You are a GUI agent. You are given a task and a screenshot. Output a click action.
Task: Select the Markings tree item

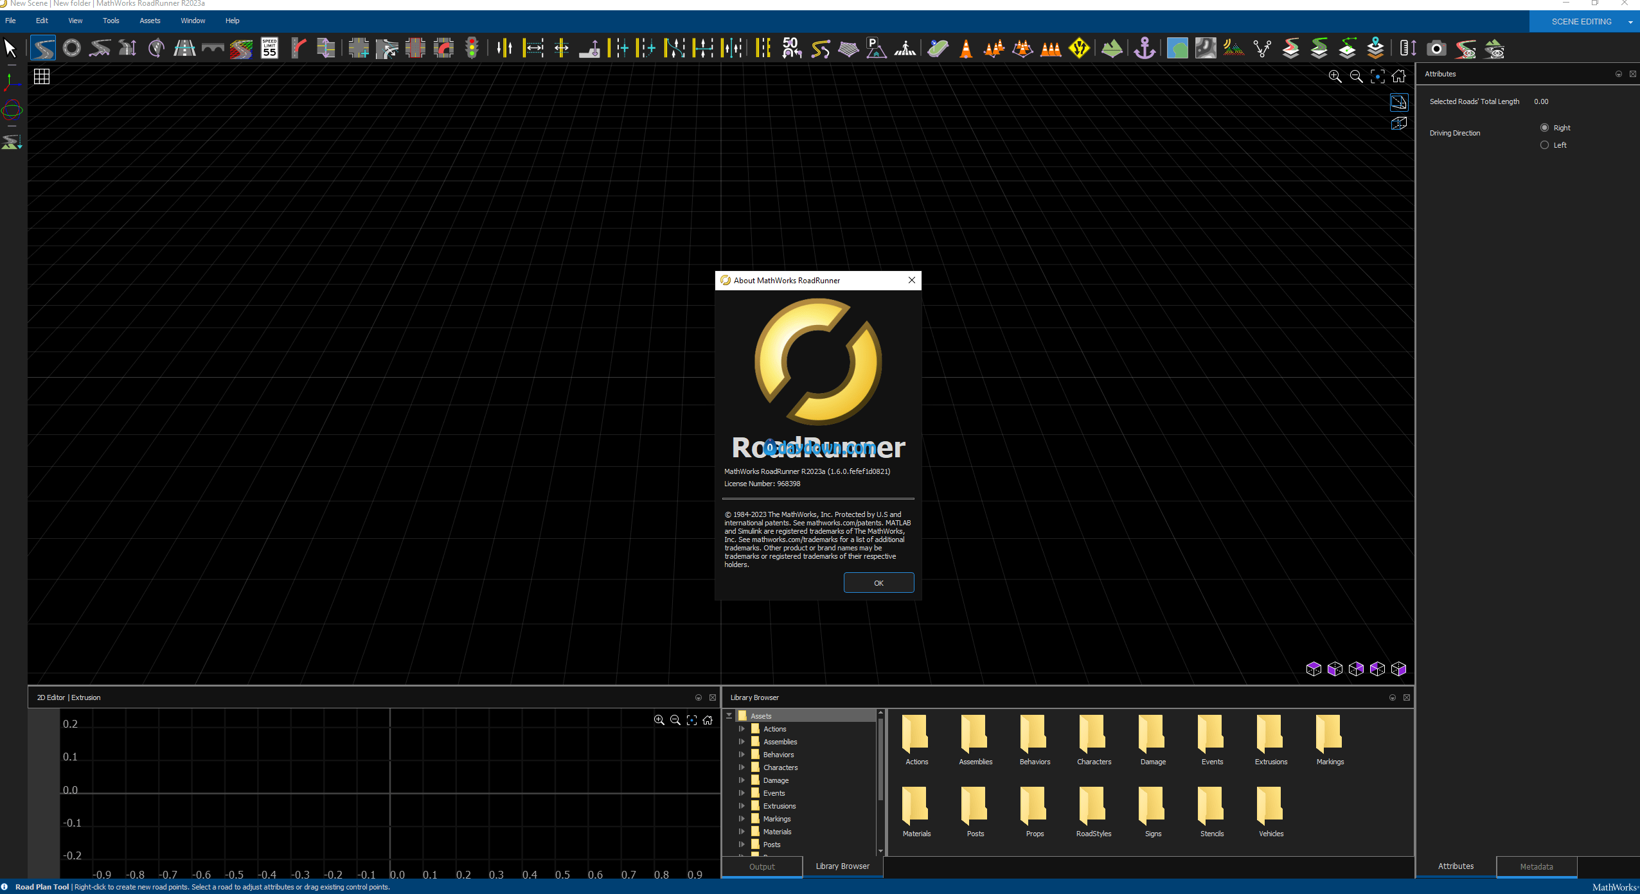(x=777, y=819)
